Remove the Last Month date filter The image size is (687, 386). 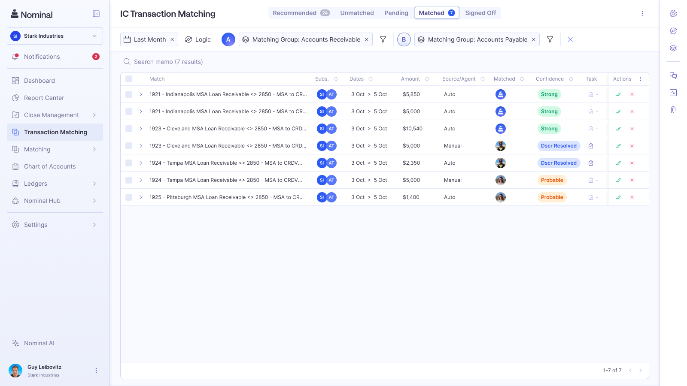[173, 39]
